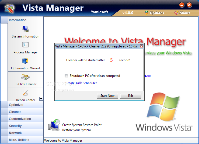
Task: Click the Exit button in dialog
Action: (131, 96)
